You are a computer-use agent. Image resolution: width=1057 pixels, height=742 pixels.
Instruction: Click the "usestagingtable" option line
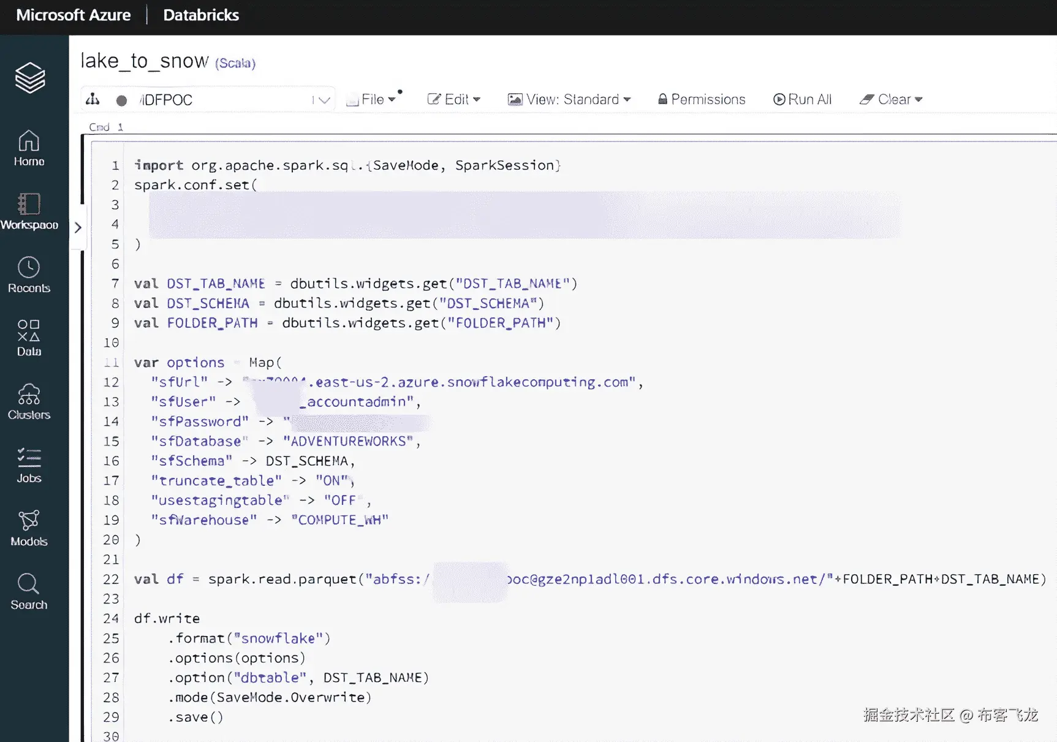(261, 501)
